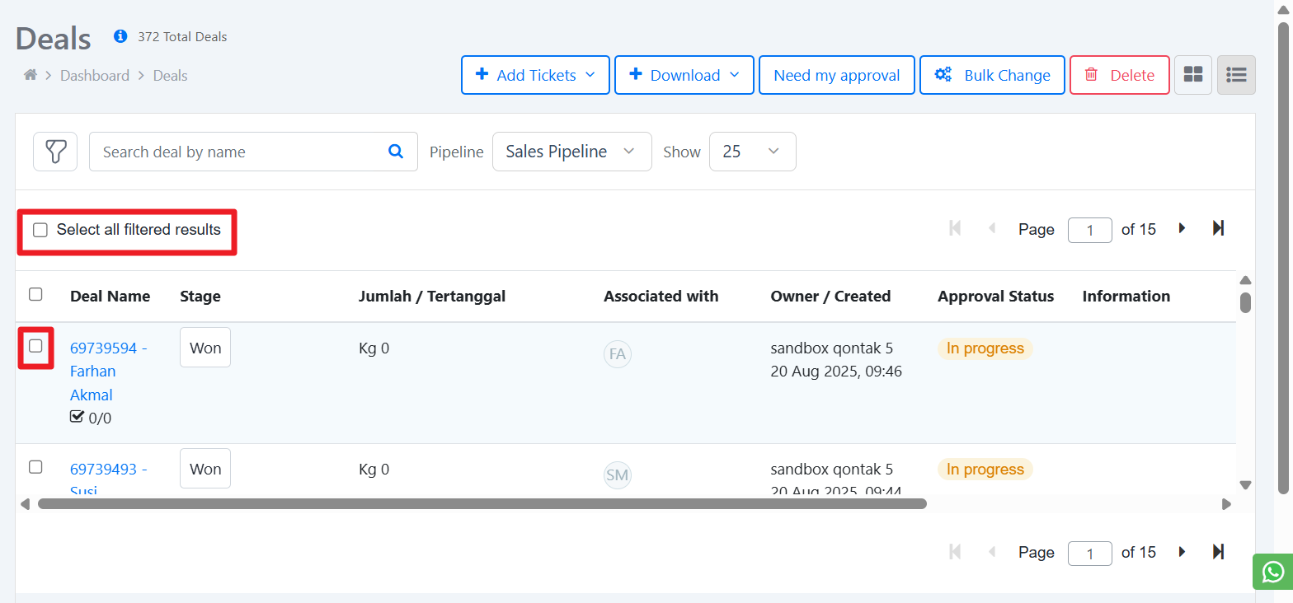Switch to the grid card view

click(x=1193, y=75)
